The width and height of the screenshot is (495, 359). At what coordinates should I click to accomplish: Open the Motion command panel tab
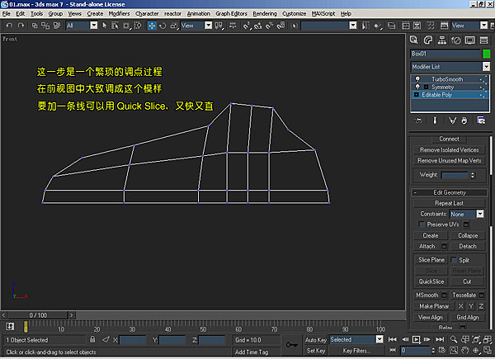pyautogui.click(x=456, y=40)
